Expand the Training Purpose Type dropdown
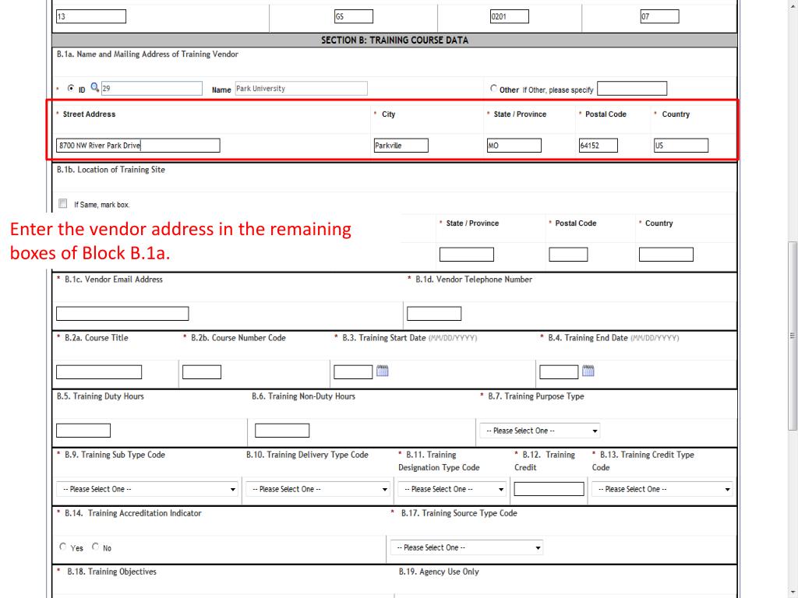Image resolution: width=798 pixels, height=598 pixels. click(x=539, y=431)
